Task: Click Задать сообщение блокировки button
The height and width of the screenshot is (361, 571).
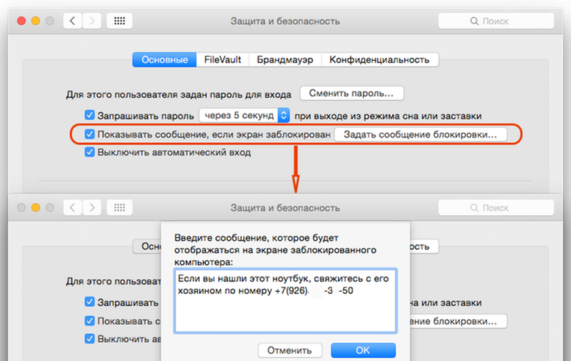Action: click(420, 135)
